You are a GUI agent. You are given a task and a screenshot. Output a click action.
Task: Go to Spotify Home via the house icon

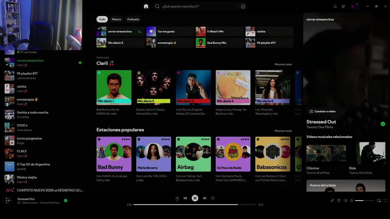coord(146,6)
